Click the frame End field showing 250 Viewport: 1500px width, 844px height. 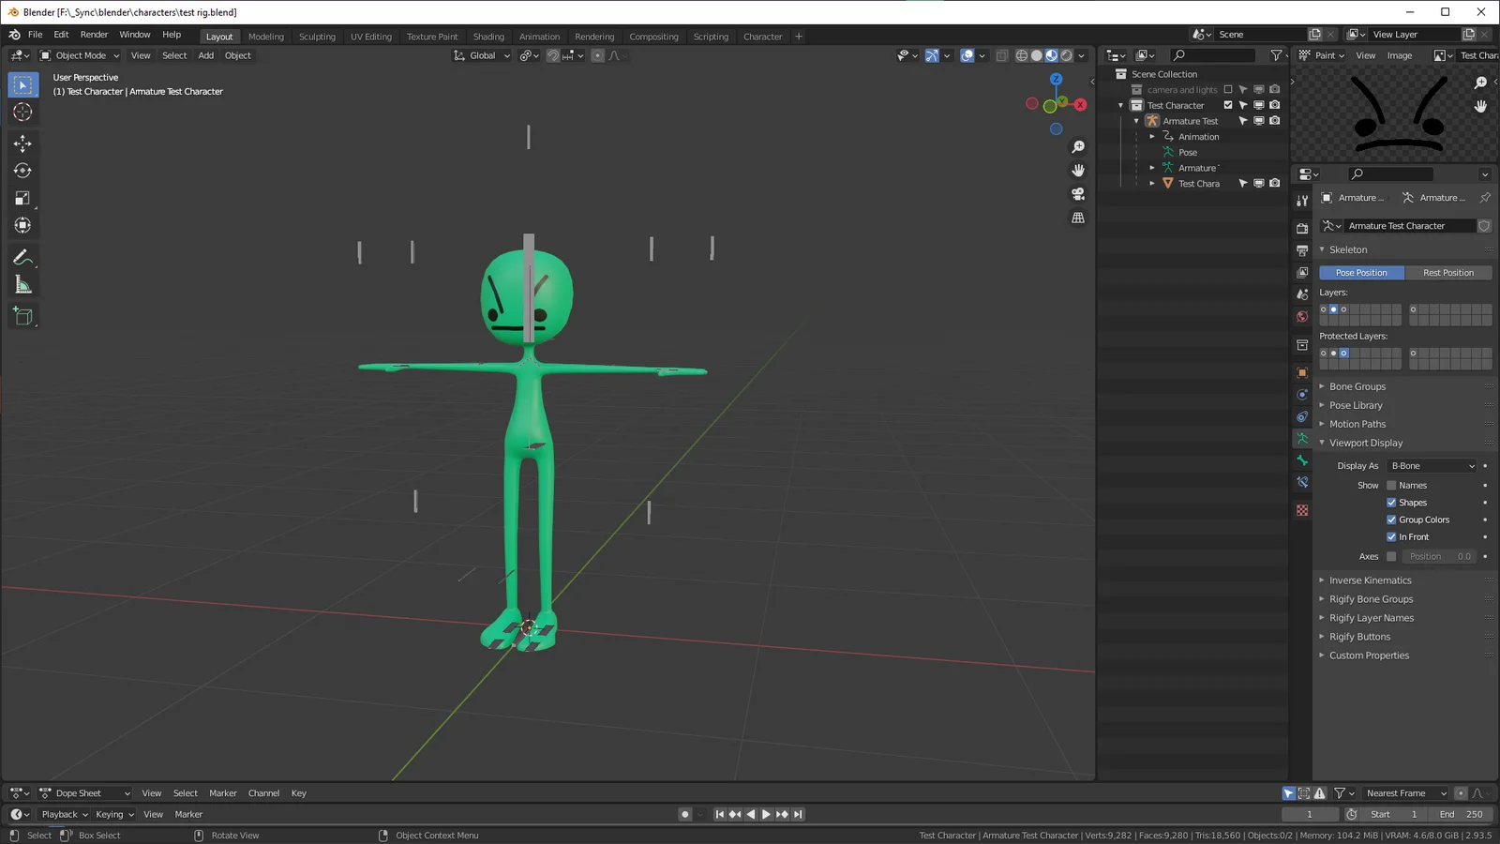1461,814
